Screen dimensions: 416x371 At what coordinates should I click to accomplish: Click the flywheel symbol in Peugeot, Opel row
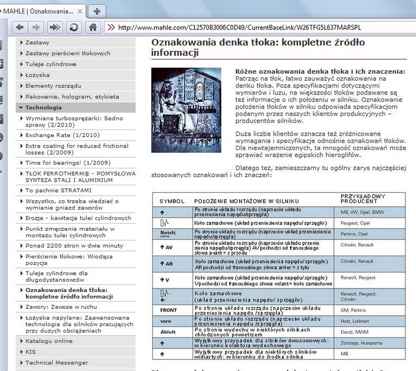coord(165,223)
